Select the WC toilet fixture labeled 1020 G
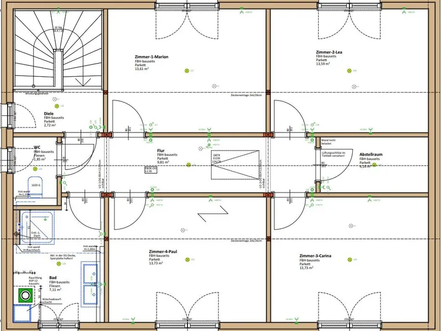 point(37,188)
